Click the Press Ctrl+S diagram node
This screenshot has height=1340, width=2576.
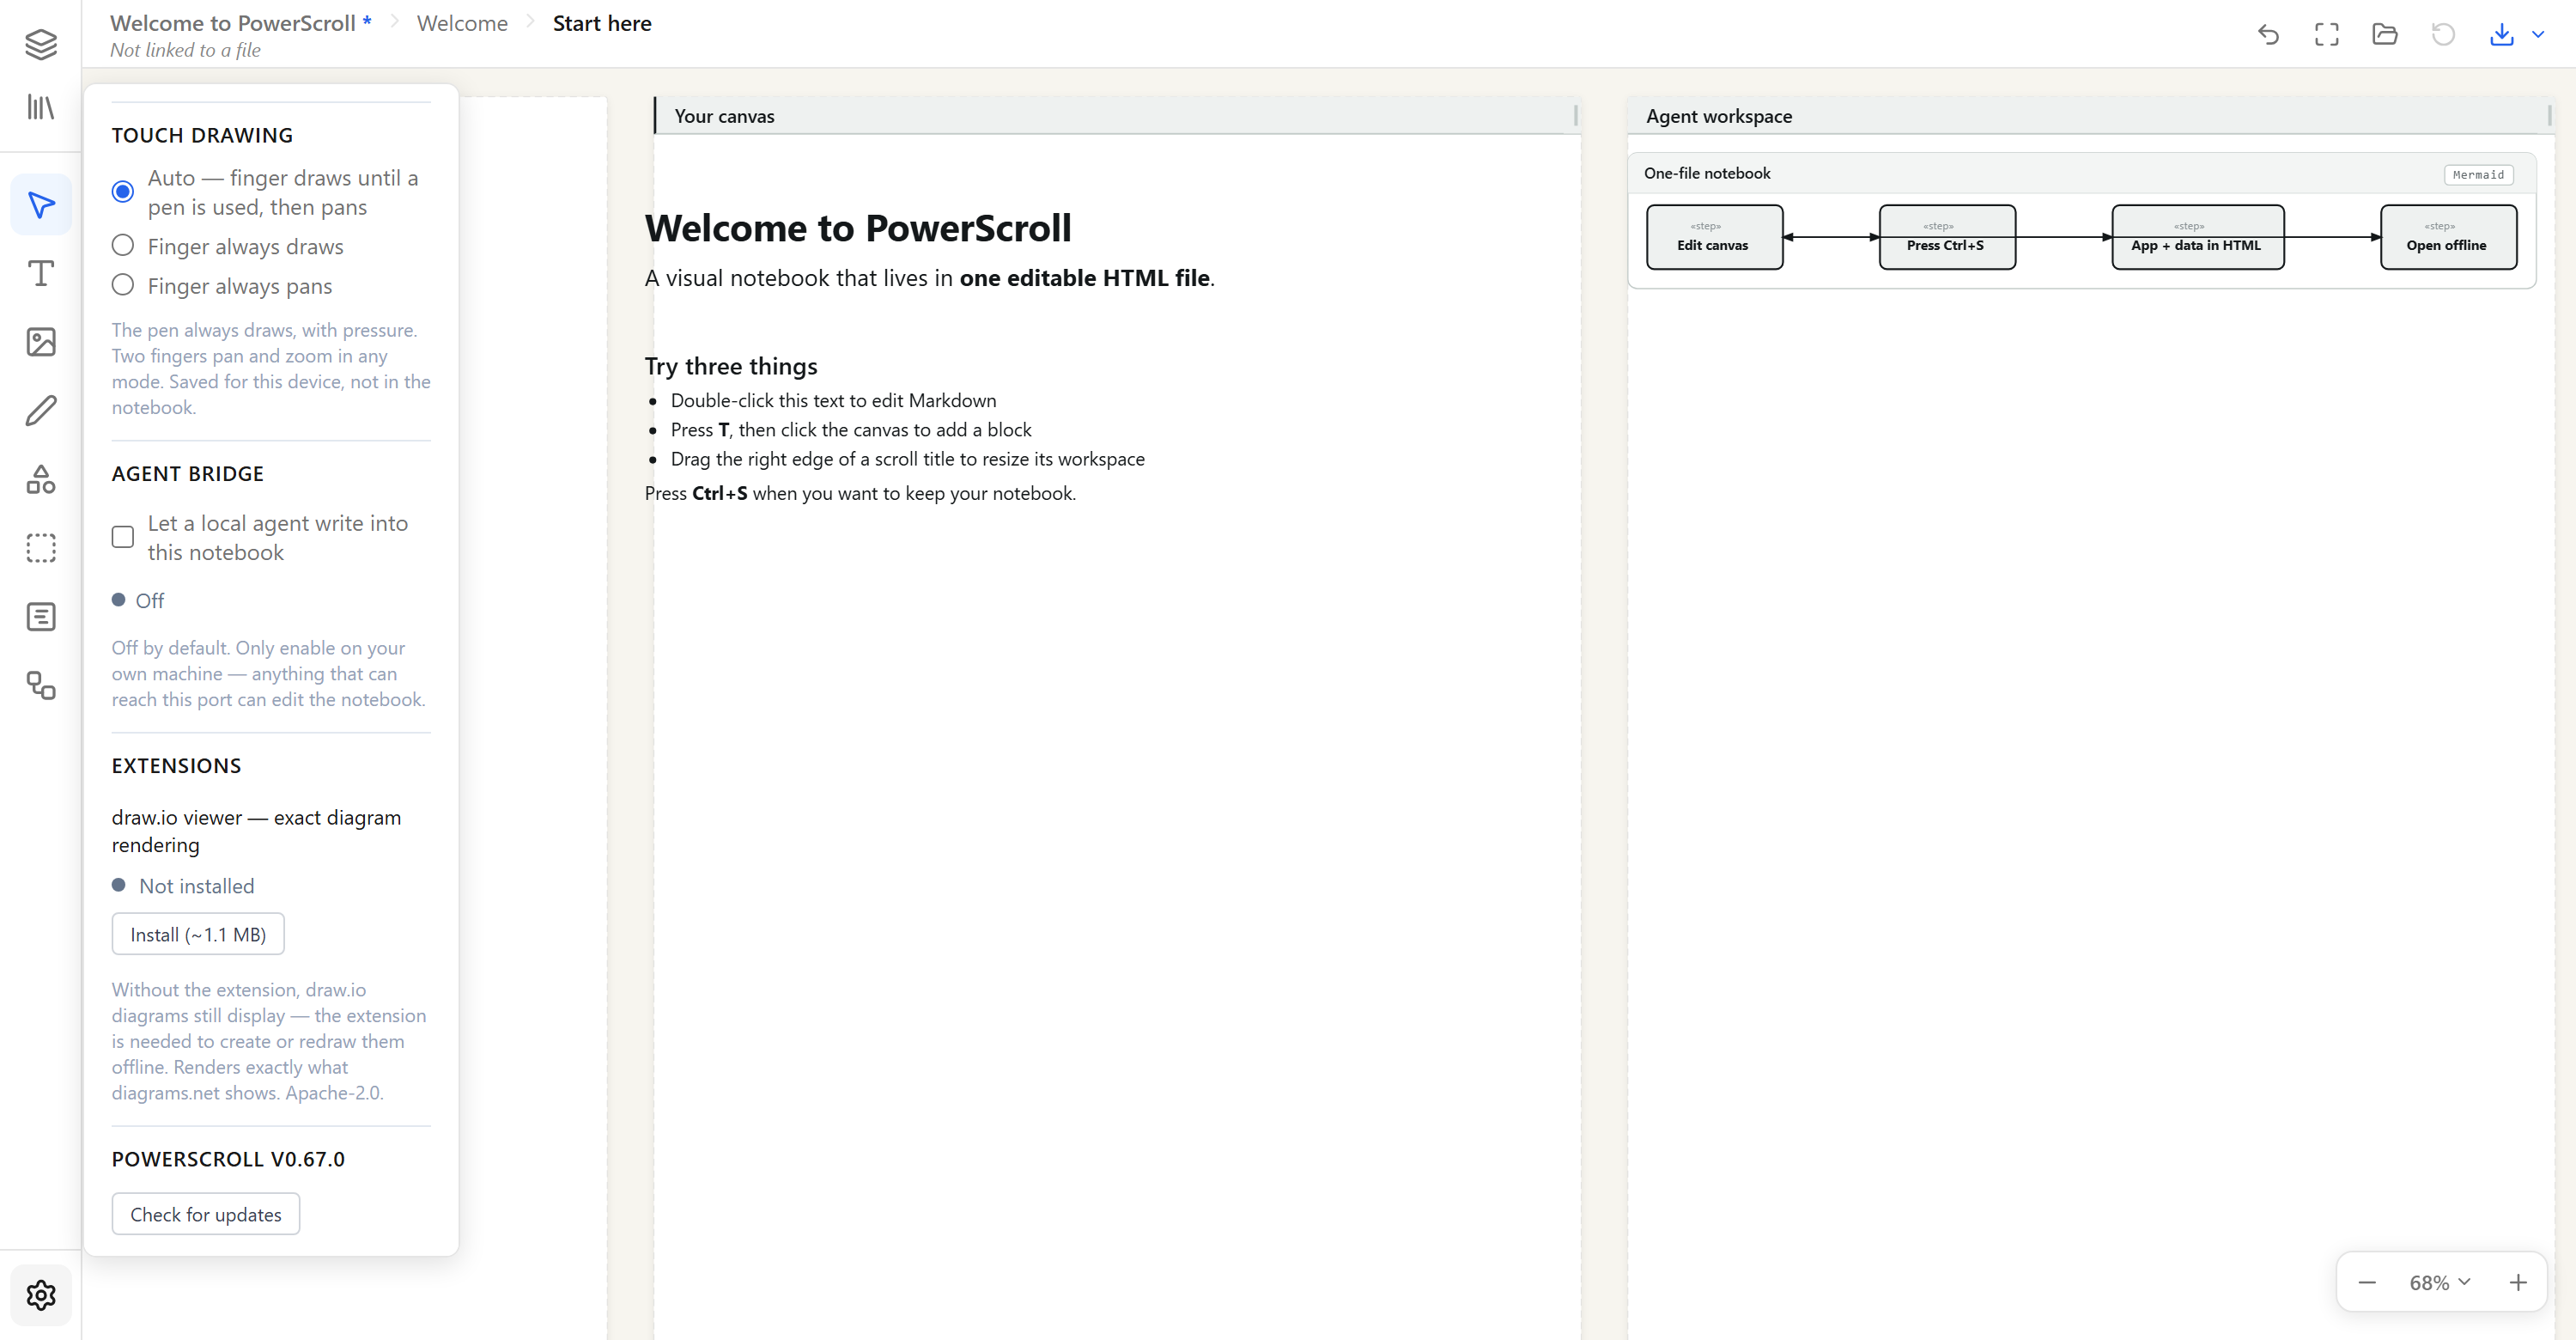pos(1946,237)
